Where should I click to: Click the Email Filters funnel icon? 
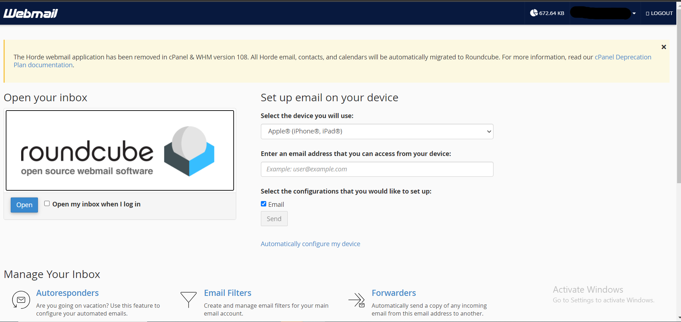(x=188, y=299)
